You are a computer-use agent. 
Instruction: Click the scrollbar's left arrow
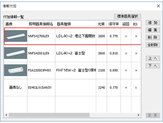click(x=6, y=115)
